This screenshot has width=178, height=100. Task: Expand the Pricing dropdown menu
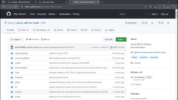point(77,14)
